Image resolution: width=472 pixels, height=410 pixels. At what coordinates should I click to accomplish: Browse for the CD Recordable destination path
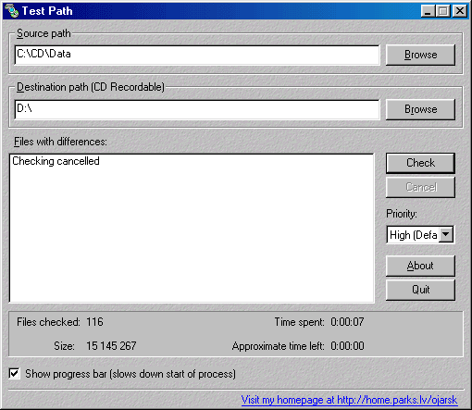point(420,109)
